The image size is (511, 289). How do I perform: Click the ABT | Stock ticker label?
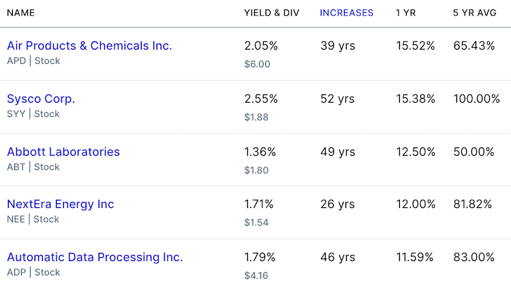coord(33,167)
